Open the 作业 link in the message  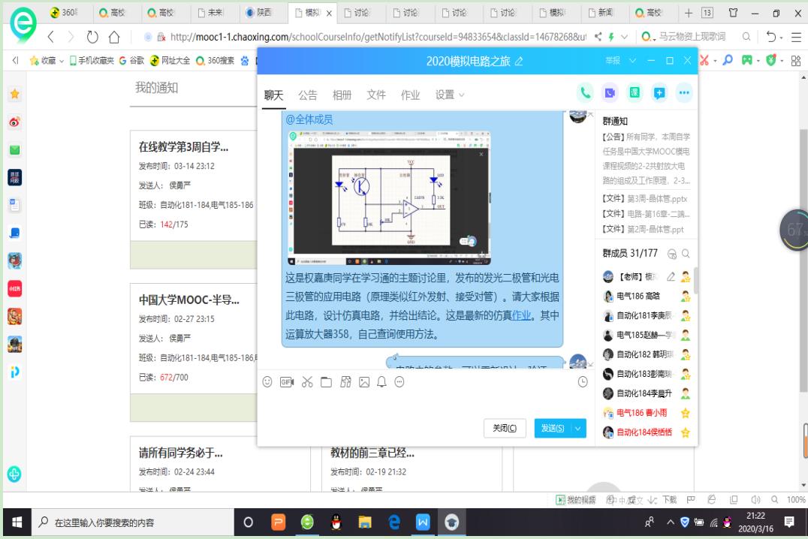(x=521, y=315)
